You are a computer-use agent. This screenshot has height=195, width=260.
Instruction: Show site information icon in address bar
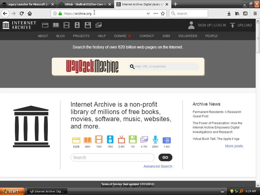coord(55,13)
